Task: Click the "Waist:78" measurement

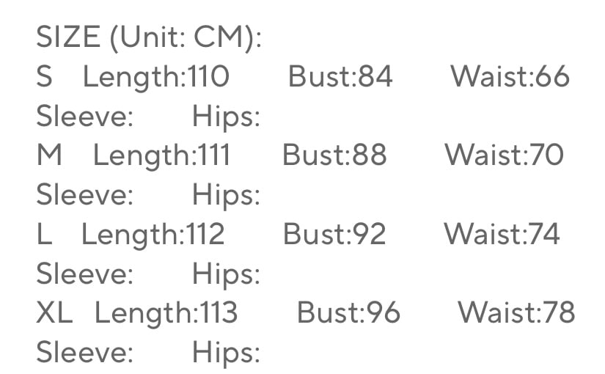Action: [516, 313]
